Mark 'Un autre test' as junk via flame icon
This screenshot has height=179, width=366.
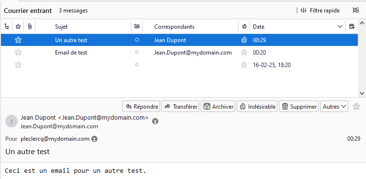click(x=244, y=40)
